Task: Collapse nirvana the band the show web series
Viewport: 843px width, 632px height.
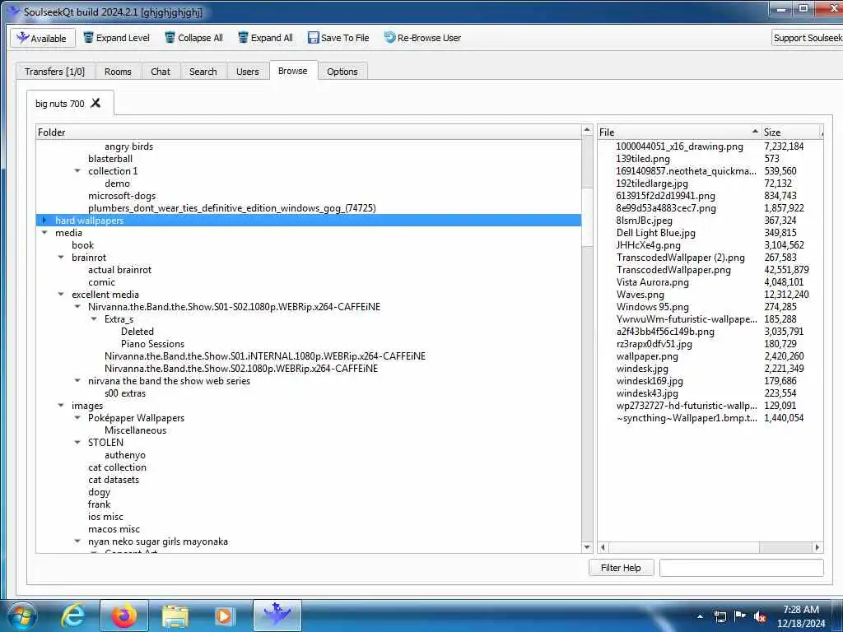Action: pyautogui.click(x=77, y=381)
